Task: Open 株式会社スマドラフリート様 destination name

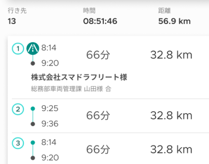Action: (79, 77)
